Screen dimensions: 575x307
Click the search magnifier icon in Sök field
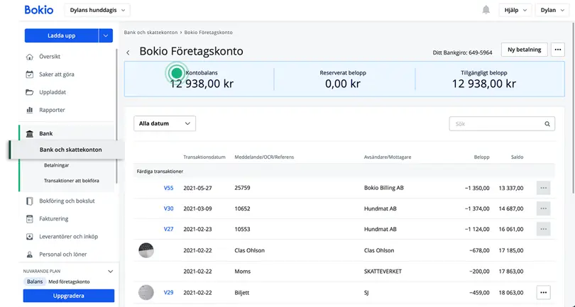click(x=547, y=124)
